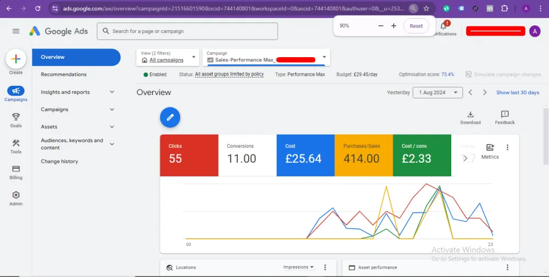
Task: Select the Overview sidebar item
Action: [x=76, y=57]
